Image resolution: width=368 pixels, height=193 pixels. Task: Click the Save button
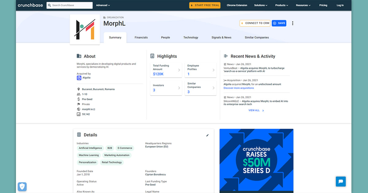coord(279,23)
